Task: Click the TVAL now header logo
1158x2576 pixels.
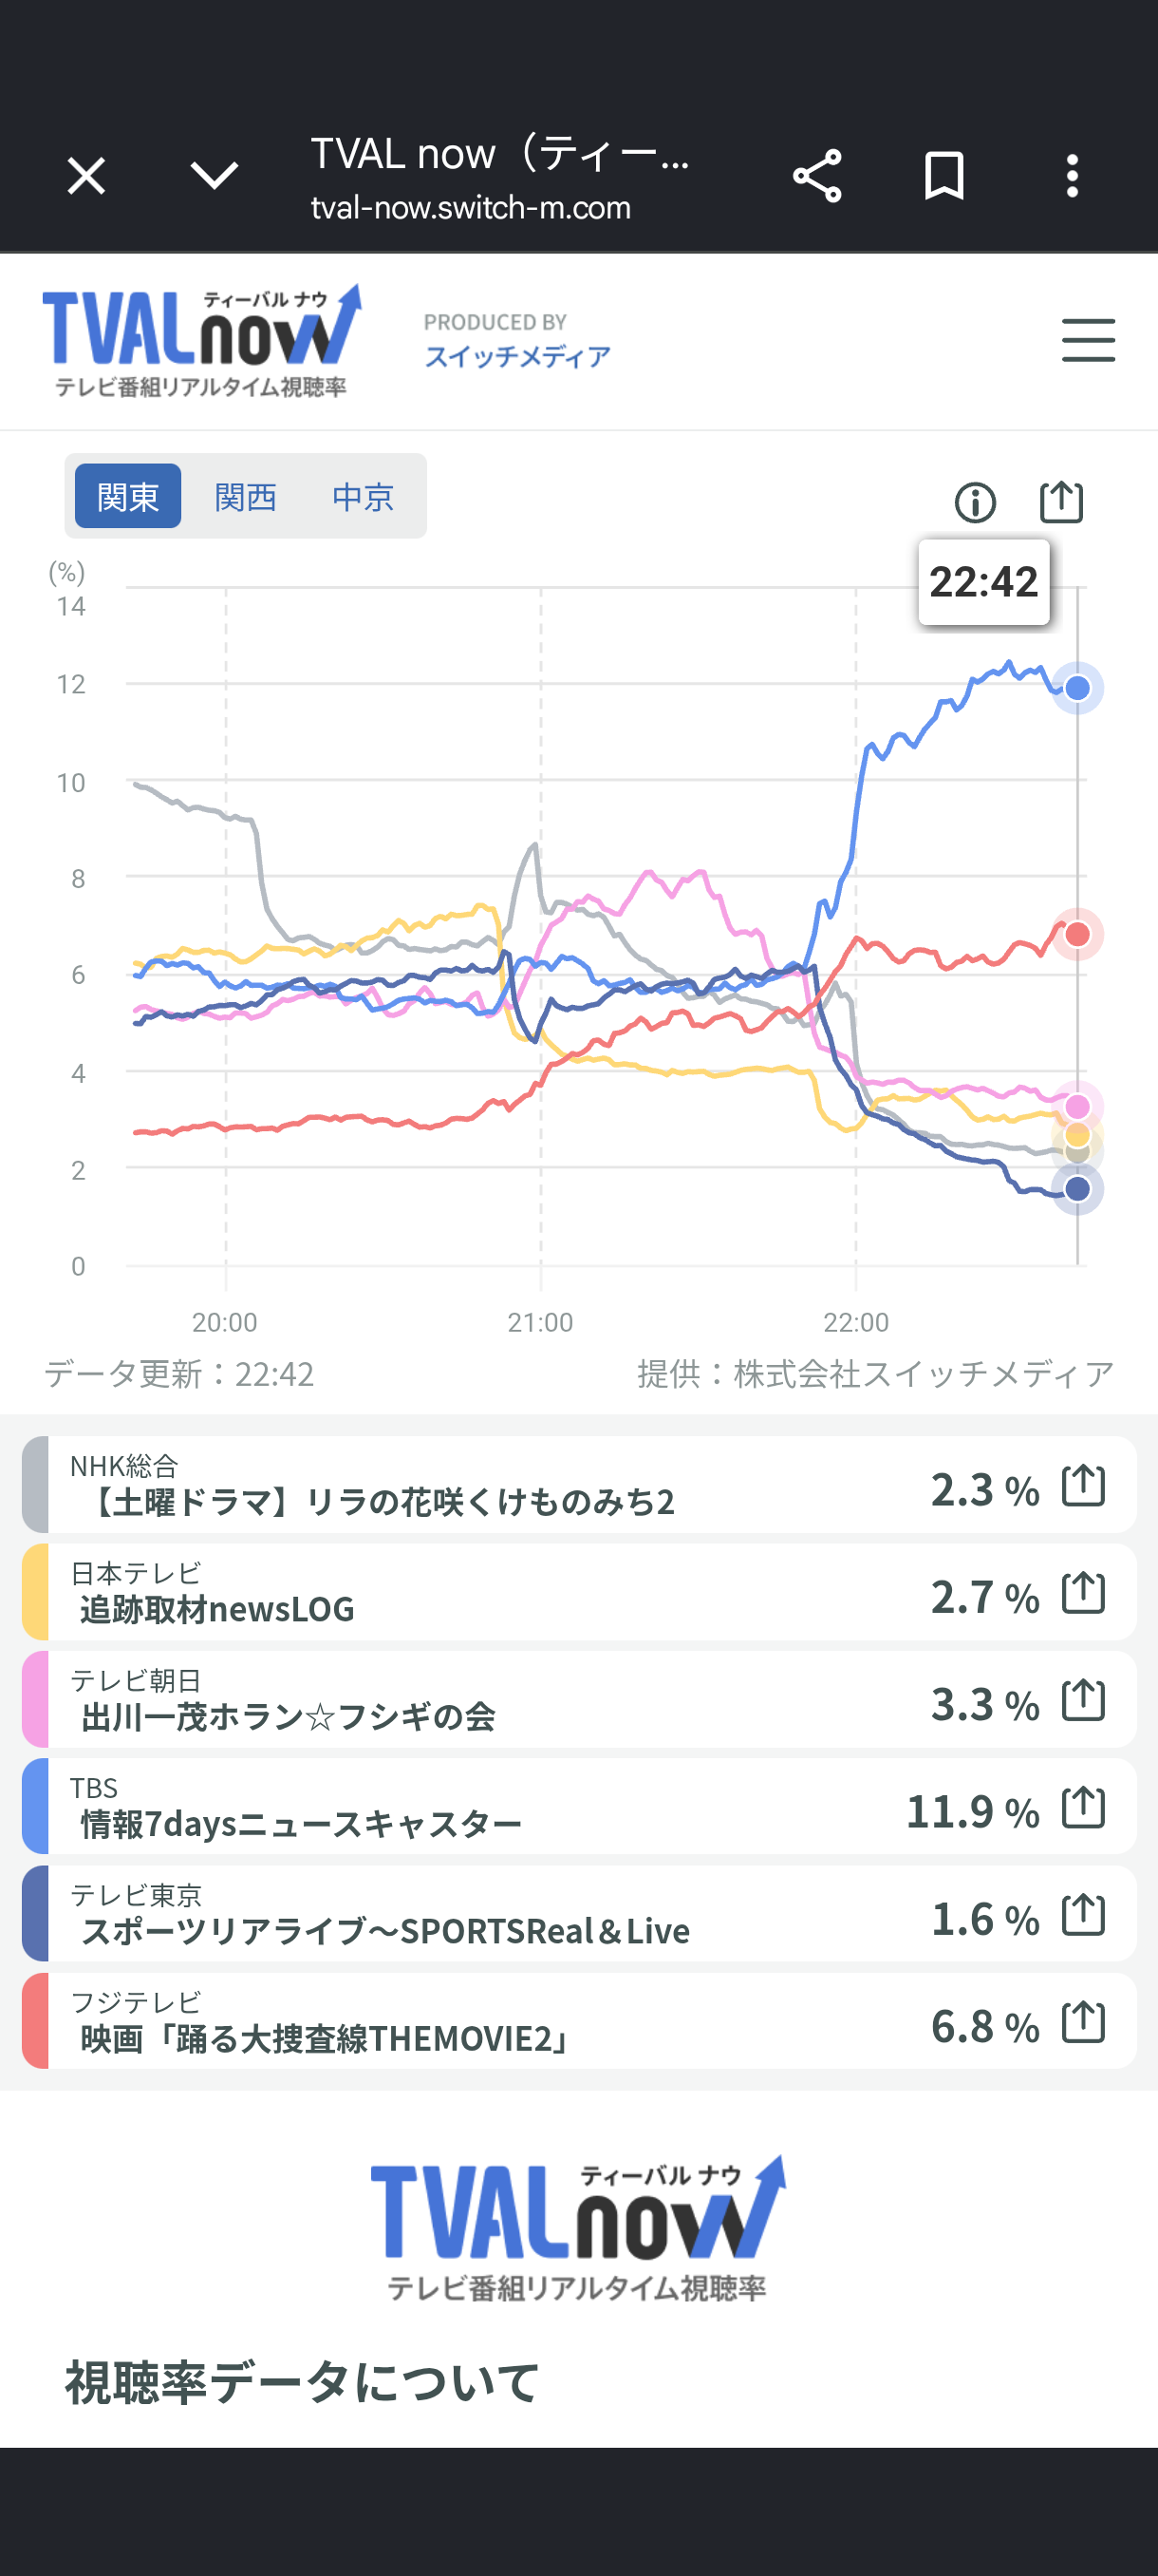Action: [x=201, y=341]
